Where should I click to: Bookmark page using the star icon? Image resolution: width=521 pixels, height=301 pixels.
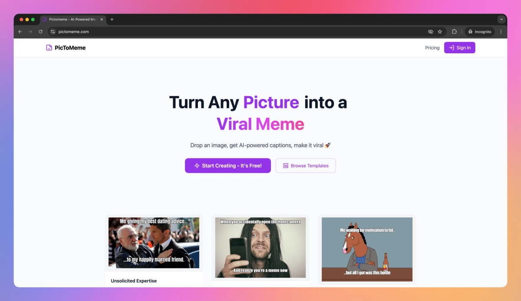[440, 32]
